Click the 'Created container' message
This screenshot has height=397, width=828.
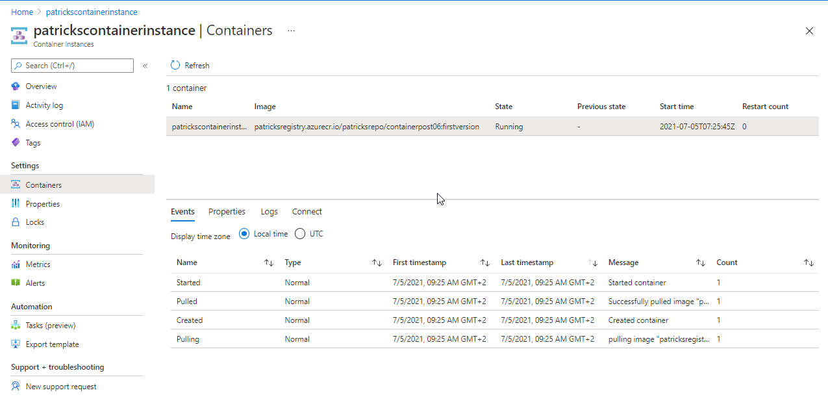point(638,320)
